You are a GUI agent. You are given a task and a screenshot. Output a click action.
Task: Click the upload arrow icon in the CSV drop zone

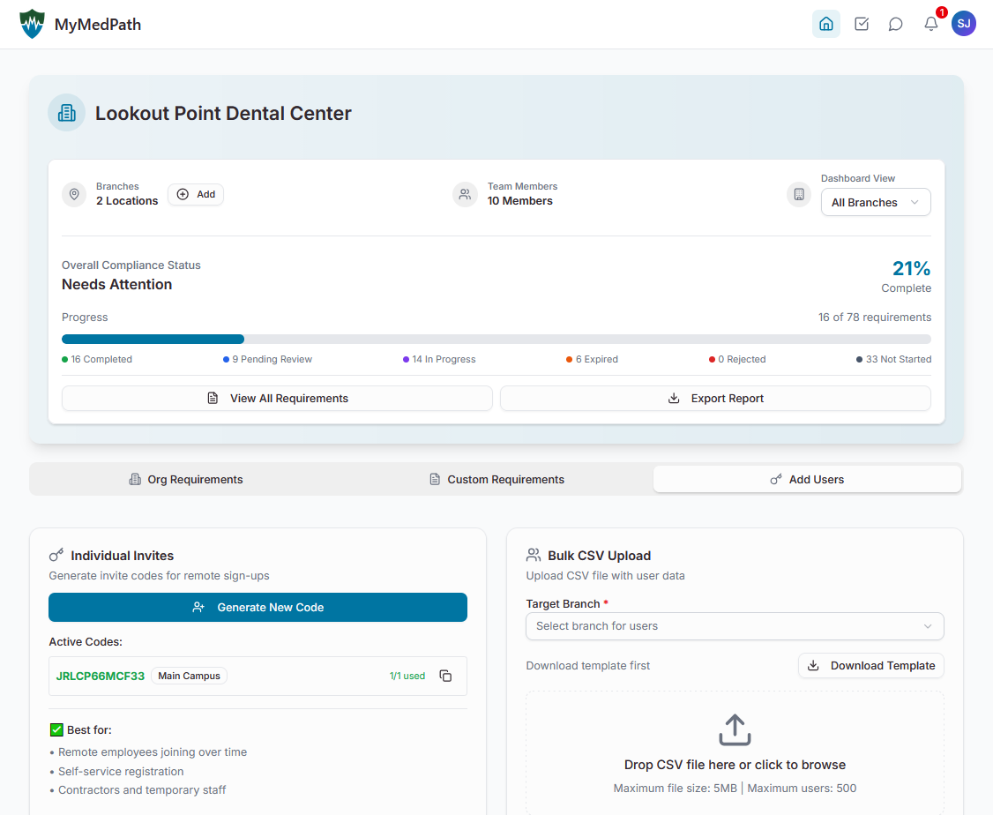[735, 730]
